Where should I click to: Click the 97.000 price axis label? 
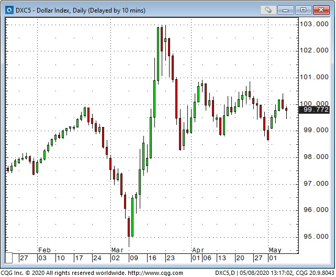pos(316,184)
